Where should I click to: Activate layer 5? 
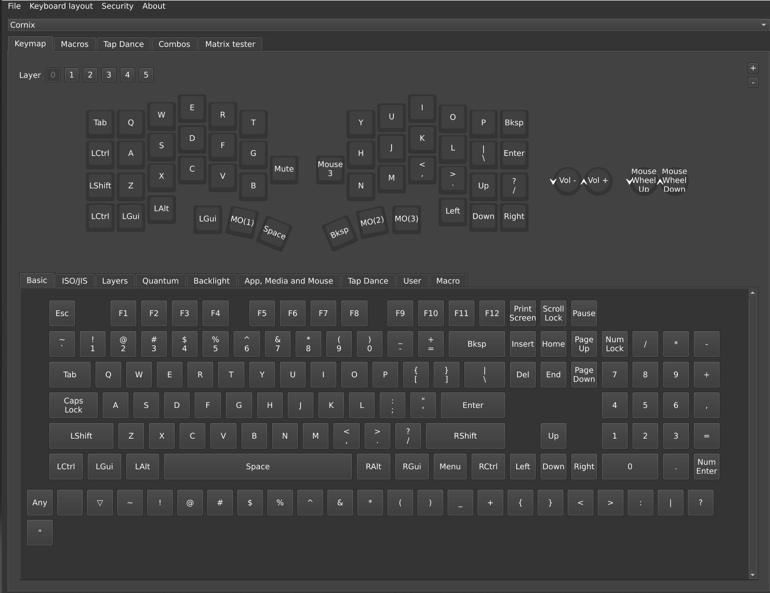(146, 75)
